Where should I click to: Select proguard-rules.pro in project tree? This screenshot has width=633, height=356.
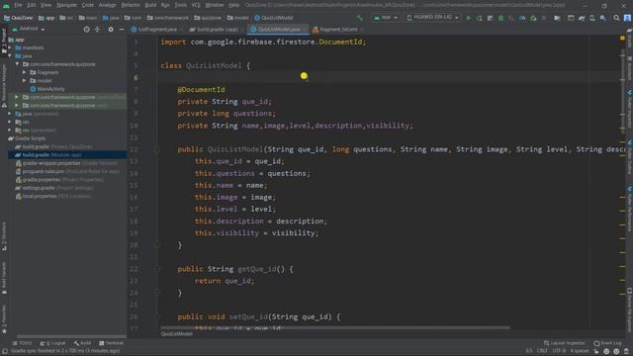pos(68,171)
